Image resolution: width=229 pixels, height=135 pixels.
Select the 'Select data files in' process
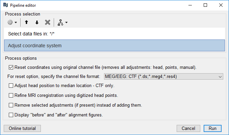(114, 34)
